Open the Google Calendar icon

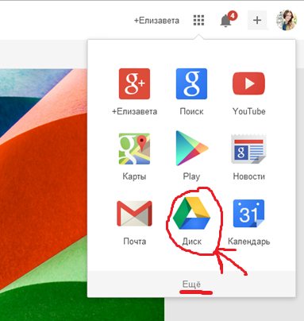click(248, 214)
